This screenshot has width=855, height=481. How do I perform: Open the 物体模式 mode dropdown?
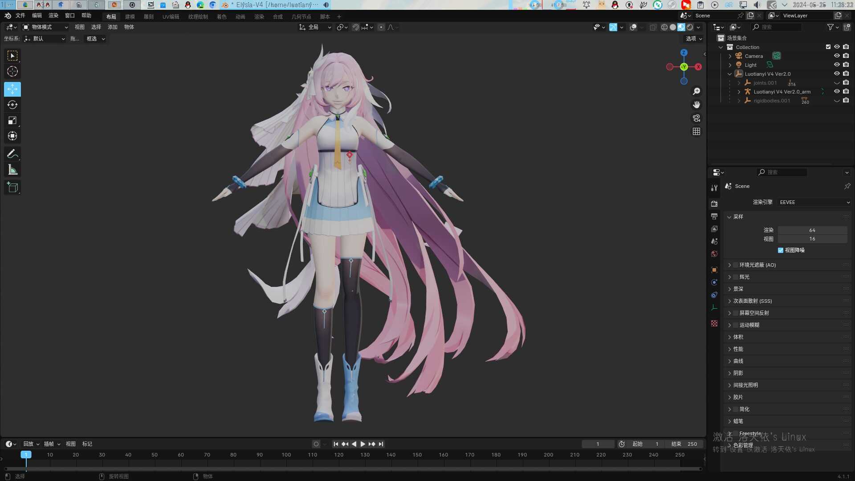pyautogui.click(x=45, y=27)
